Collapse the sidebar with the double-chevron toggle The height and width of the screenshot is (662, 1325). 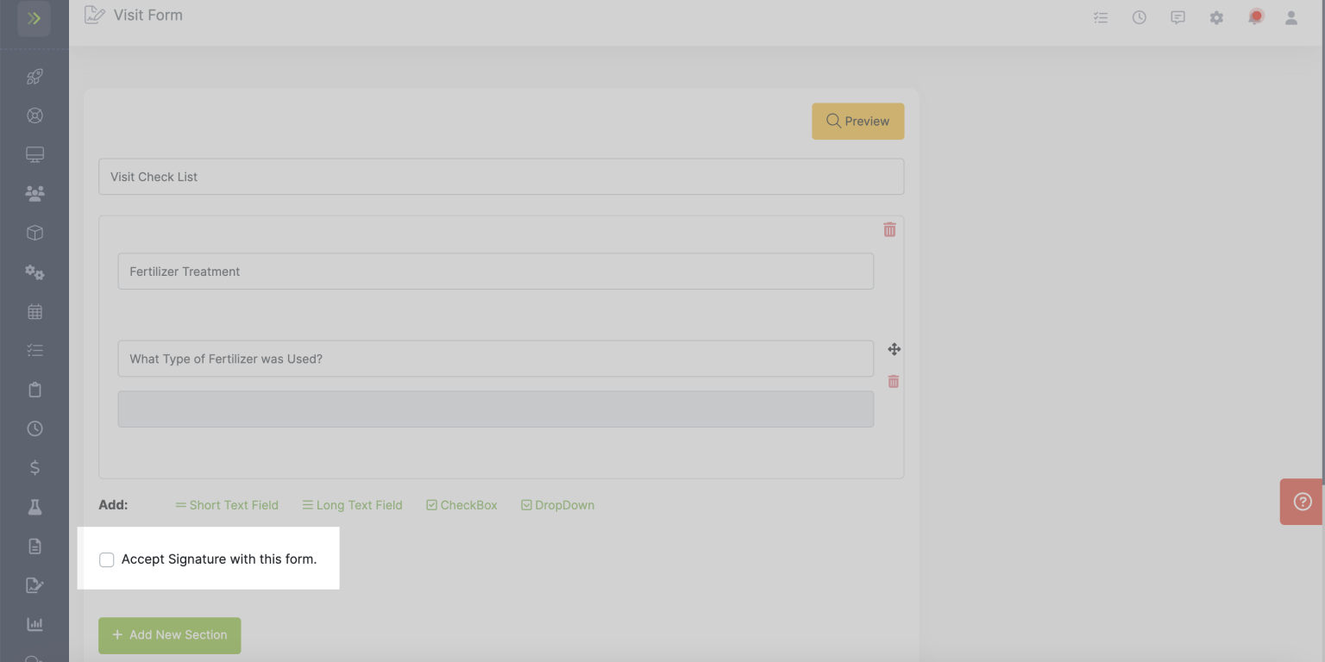pyautogui.click(x=33, y=17)
